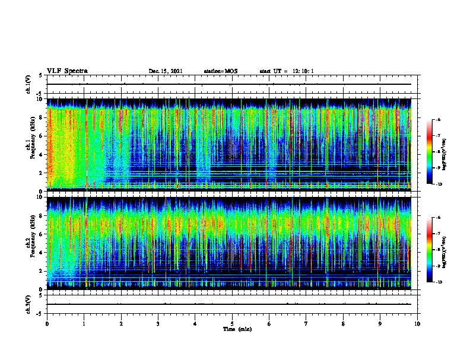The height and width of the screenshot is (363, 470).
Task: Click the ch.1 spectrogram panel
Action: (229, 145)
